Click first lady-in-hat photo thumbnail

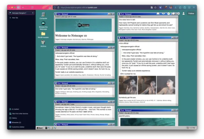pyautogui.click(x=128, y=85)
